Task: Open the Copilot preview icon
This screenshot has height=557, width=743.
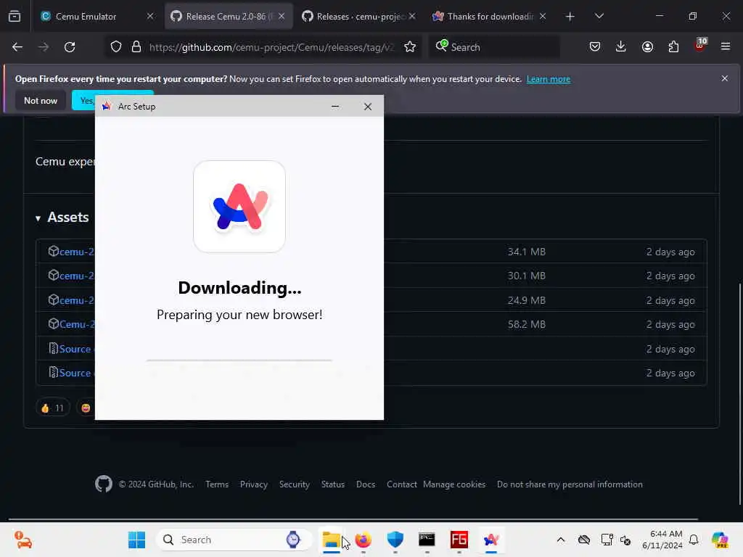Action: (720, 540)
